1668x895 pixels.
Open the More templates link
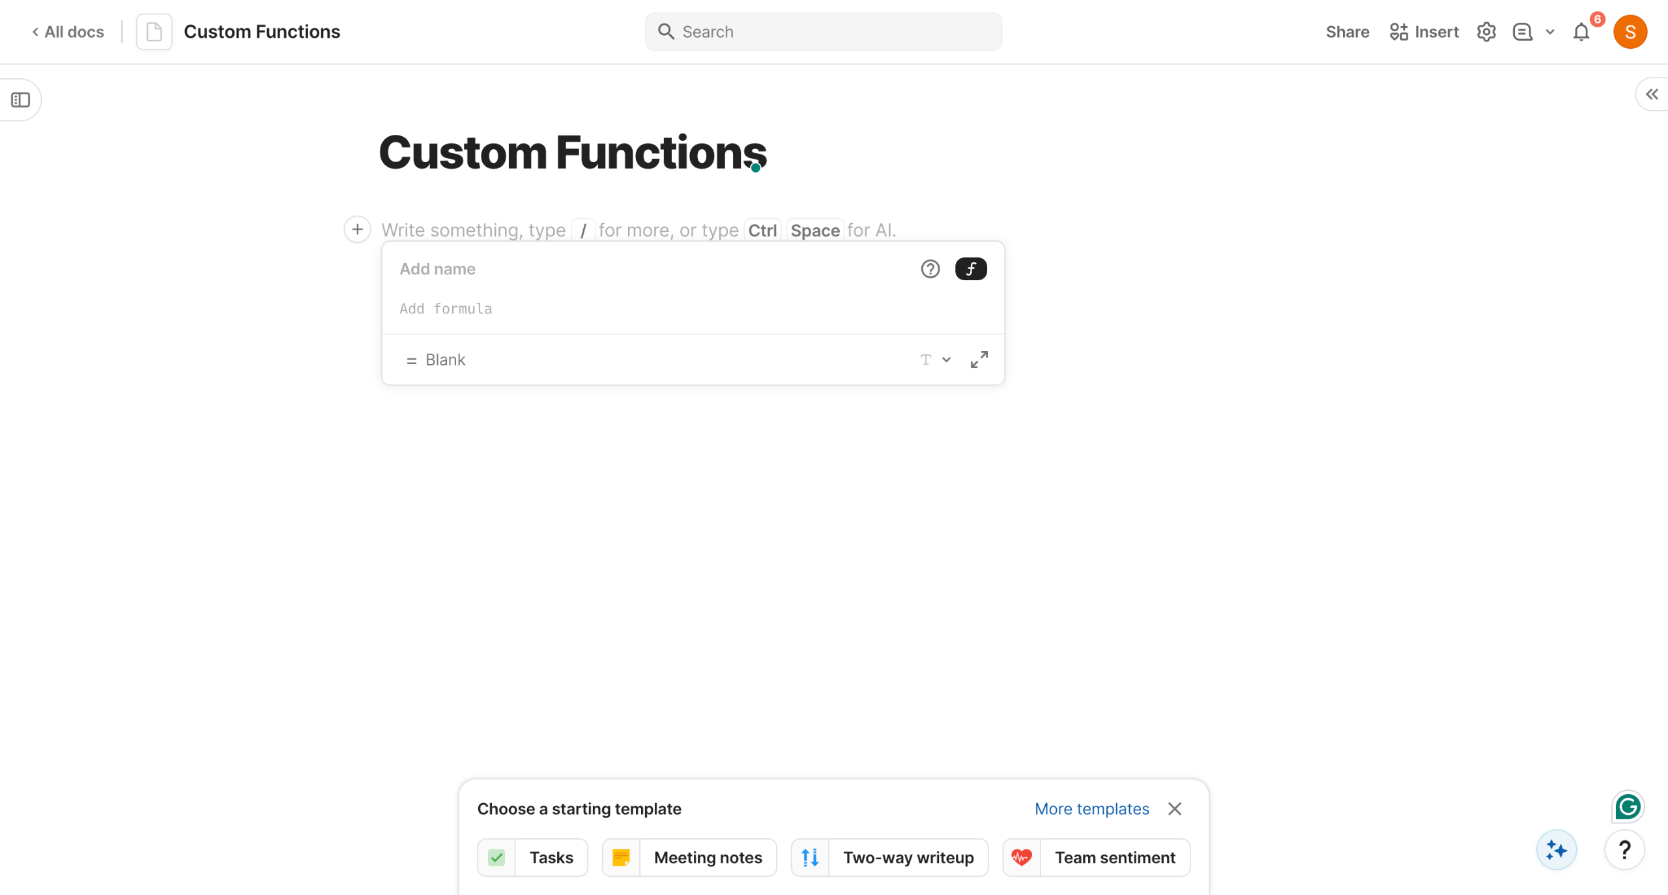(x=1091, y=808)
